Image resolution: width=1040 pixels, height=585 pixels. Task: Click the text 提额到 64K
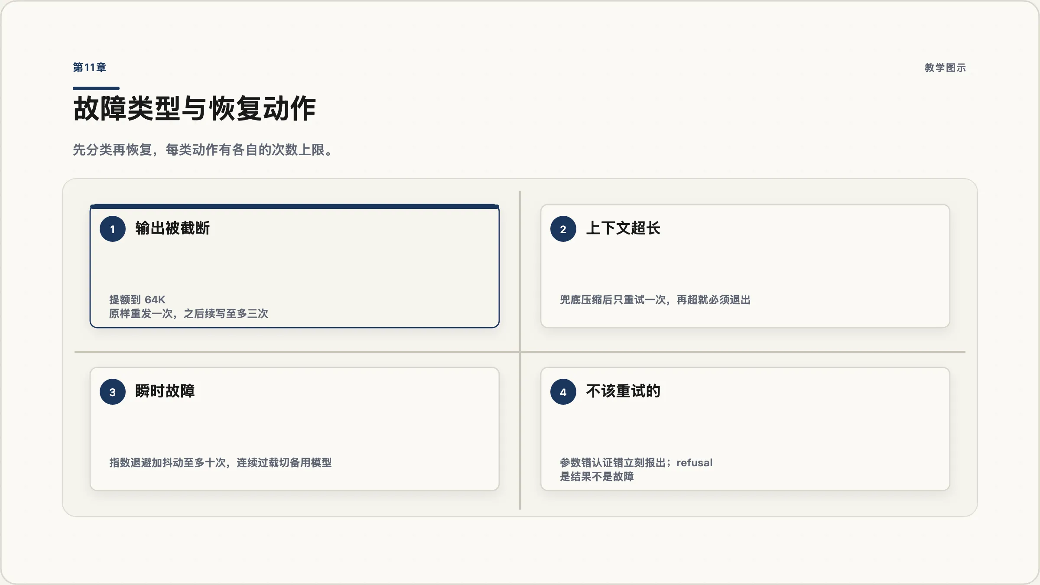point(137,299)
